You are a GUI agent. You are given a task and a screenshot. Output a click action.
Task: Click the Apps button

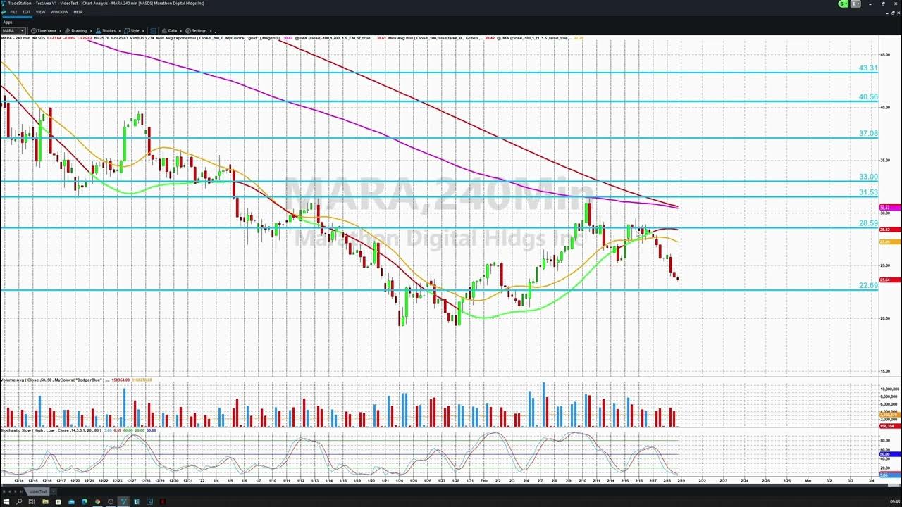pyautogui.click(x=8, y=22)
